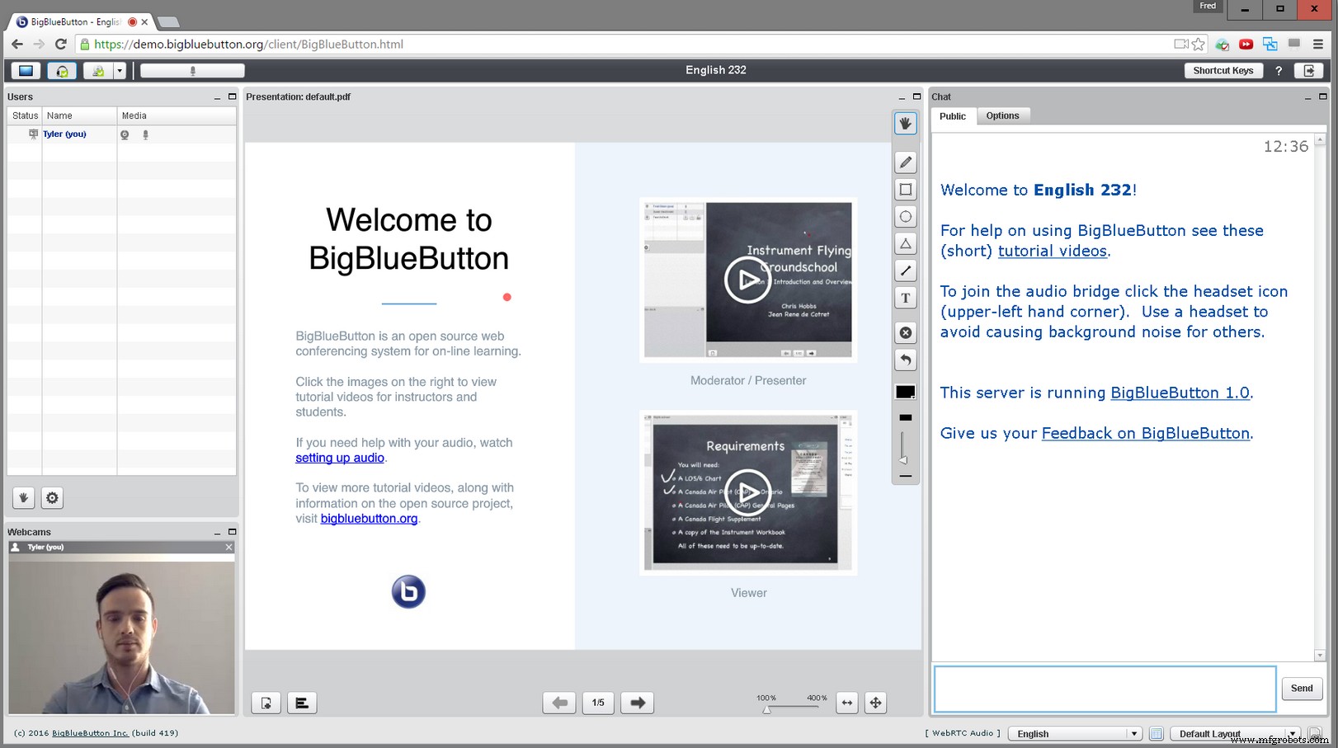Screen dimensions: 1338x748
Task: Select the text annotation tool
Action: tap(905, 299)
